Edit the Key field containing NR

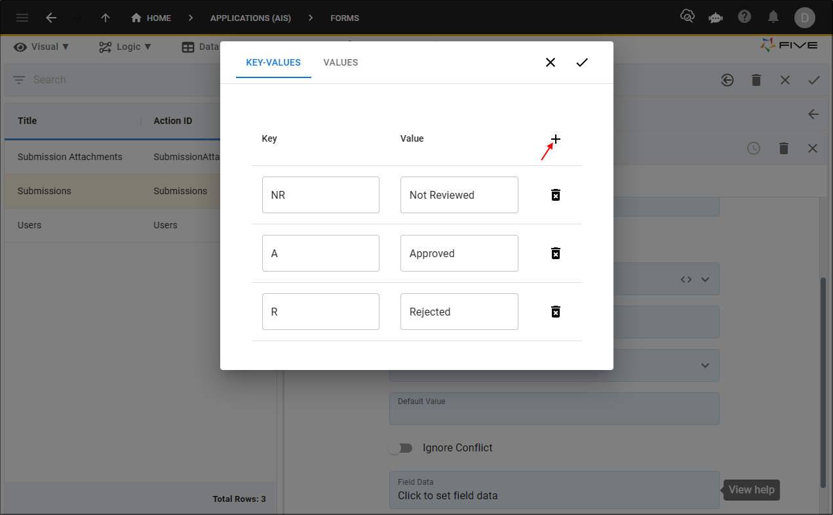point(320,195)
